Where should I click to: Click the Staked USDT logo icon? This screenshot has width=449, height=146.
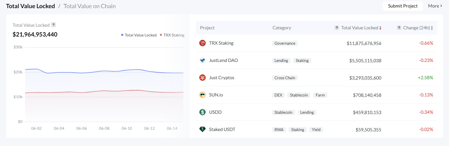tap(202, 129)
